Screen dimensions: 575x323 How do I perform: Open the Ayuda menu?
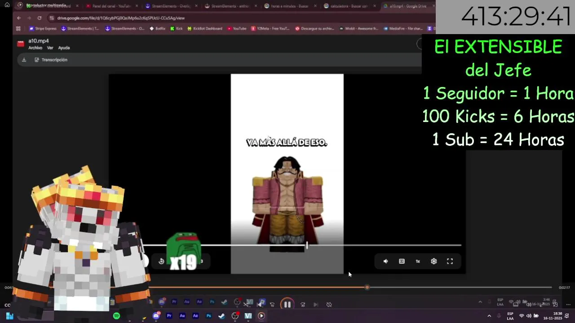click(64, 48)
